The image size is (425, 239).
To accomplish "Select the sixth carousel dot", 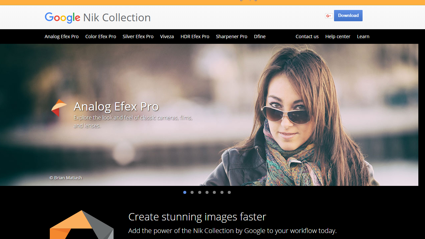I will (x=222, y=193).
